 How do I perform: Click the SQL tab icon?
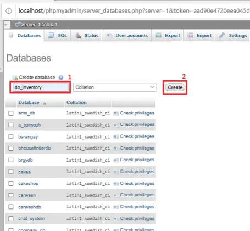pyautogui.click(x=51, y=35)
